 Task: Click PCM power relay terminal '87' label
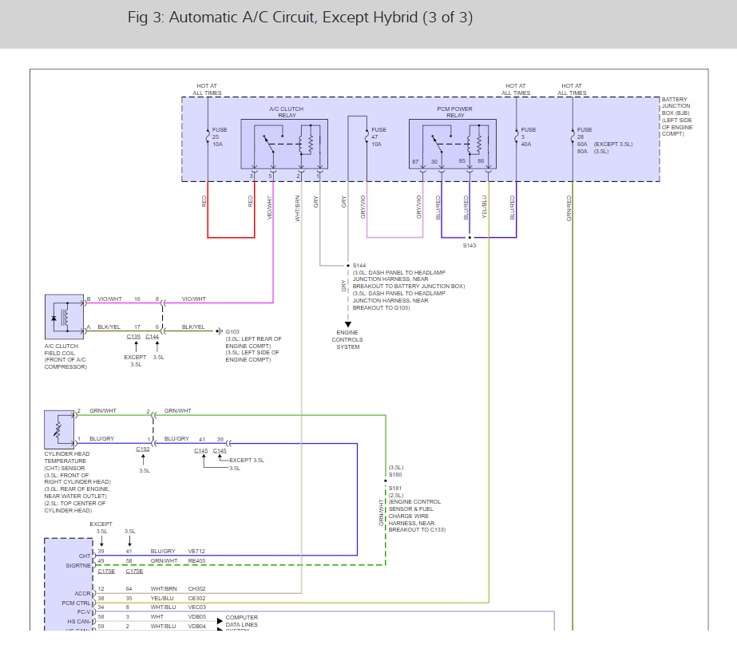(x=415, y=161)
